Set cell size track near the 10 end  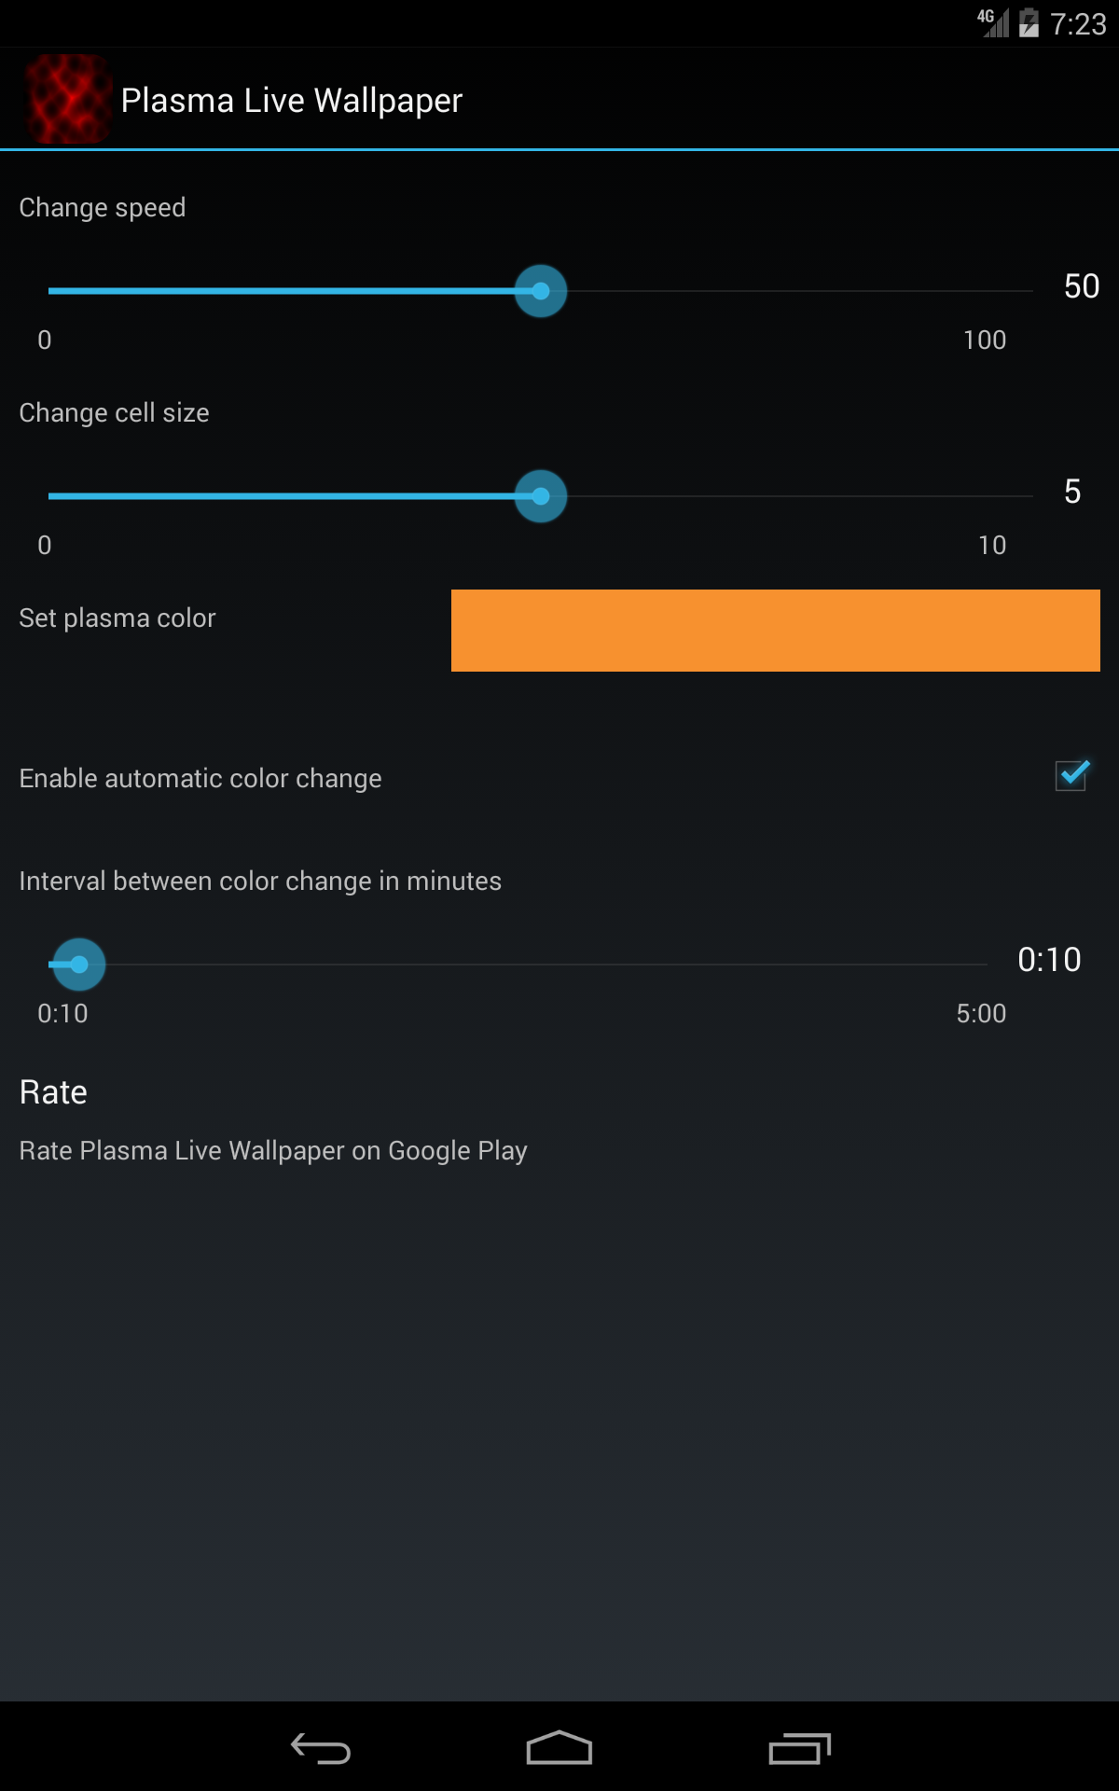[1016, 496]
